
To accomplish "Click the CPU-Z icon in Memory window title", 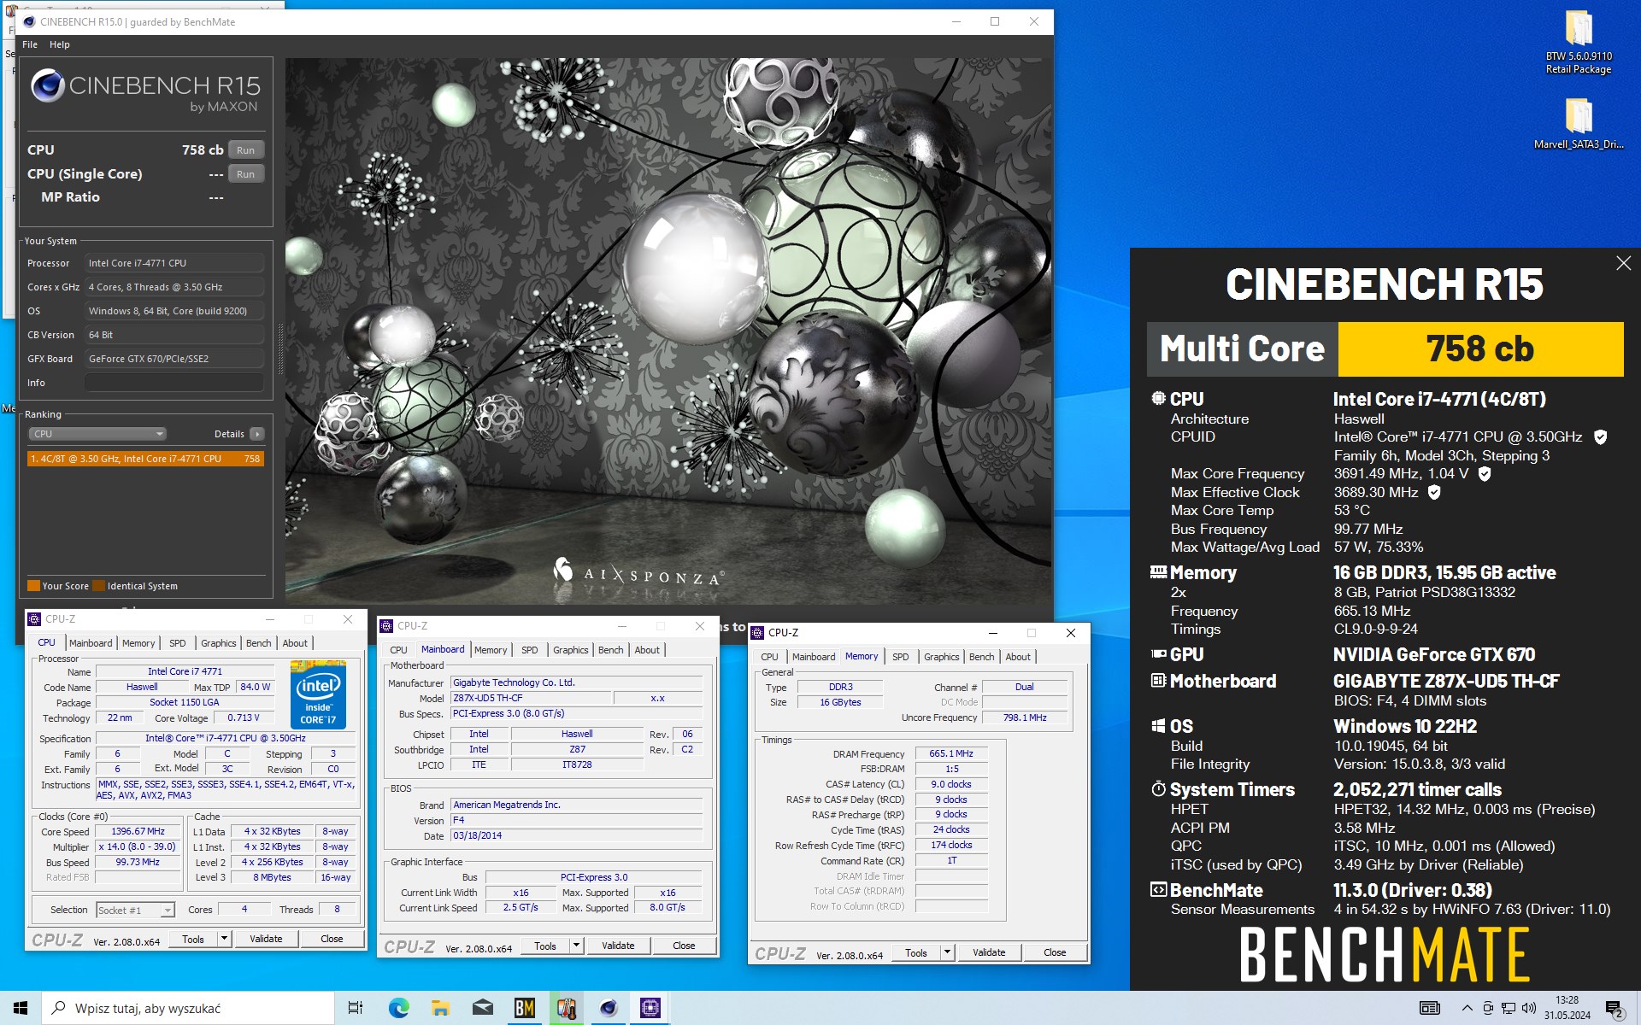I will (757, 633).
